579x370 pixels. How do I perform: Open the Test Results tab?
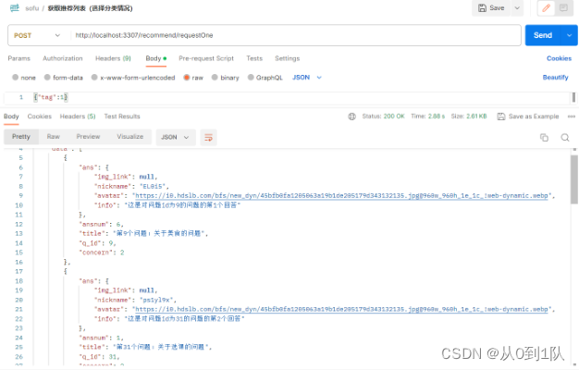[122, 117]
